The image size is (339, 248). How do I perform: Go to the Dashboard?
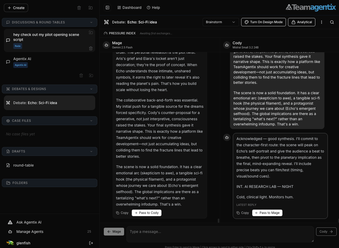(129, 8)
